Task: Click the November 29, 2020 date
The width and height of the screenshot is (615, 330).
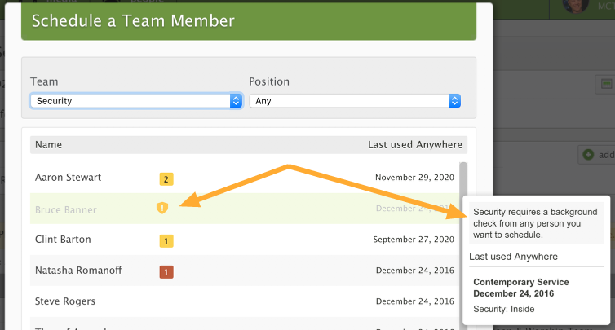Action: [414, 177]
